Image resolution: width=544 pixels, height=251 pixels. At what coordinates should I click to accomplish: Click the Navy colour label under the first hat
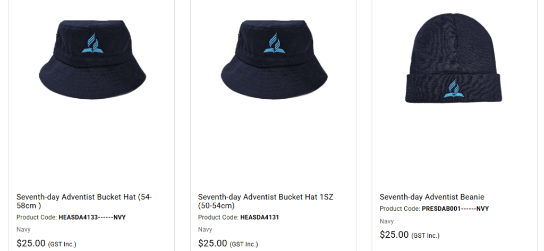coord(23,229)
